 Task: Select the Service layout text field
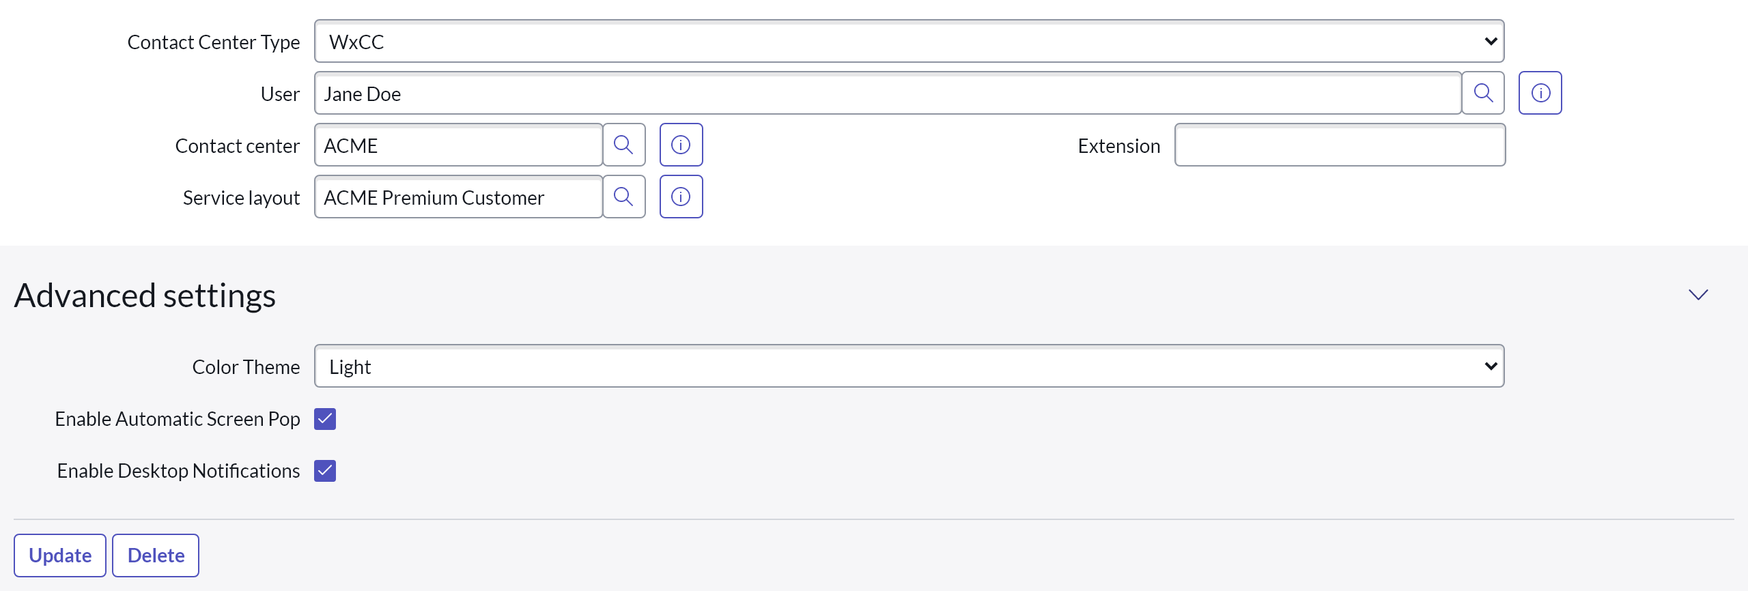(x=458, y=197)
